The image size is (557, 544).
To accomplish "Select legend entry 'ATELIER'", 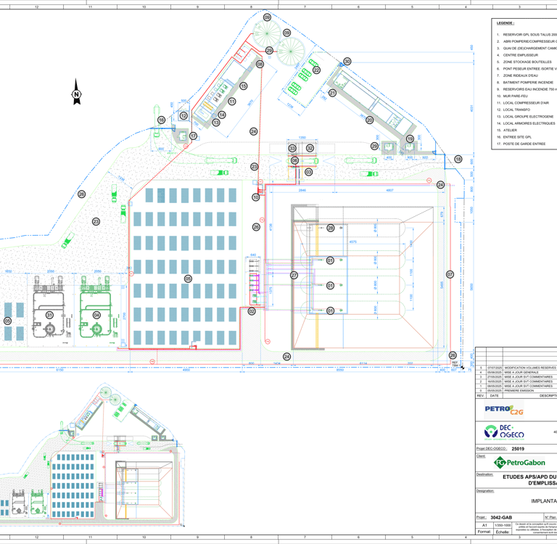I will point(507,130).
